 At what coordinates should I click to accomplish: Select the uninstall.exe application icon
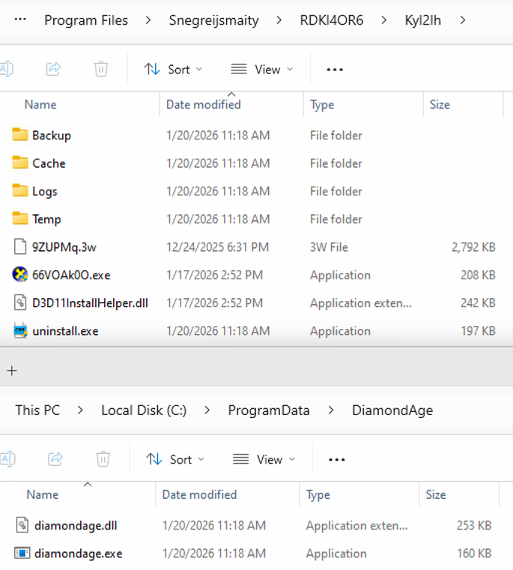coord(20,330)
